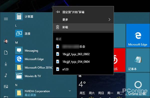Jump to letter M group header
150x98 pixels.
coord(16,43)
